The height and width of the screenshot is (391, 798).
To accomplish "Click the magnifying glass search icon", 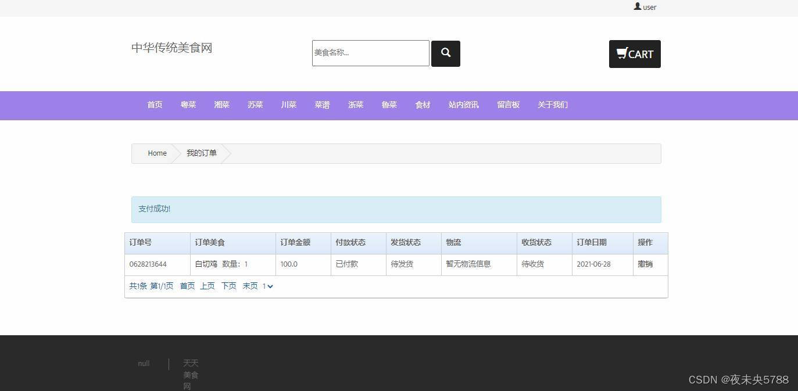I will pos(445,53).
